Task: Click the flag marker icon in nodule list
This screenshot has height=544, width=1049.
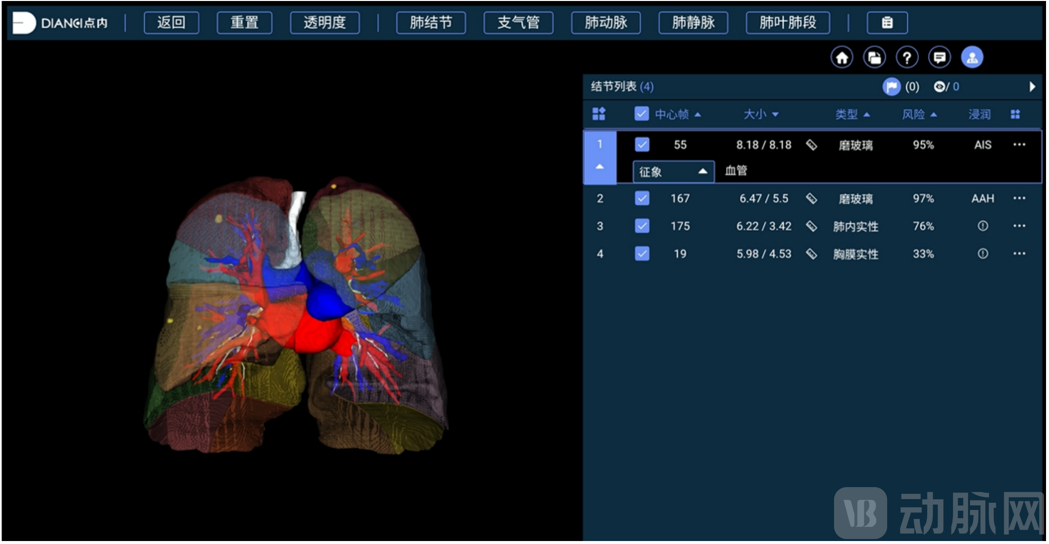Action: [x=891, y=87]
